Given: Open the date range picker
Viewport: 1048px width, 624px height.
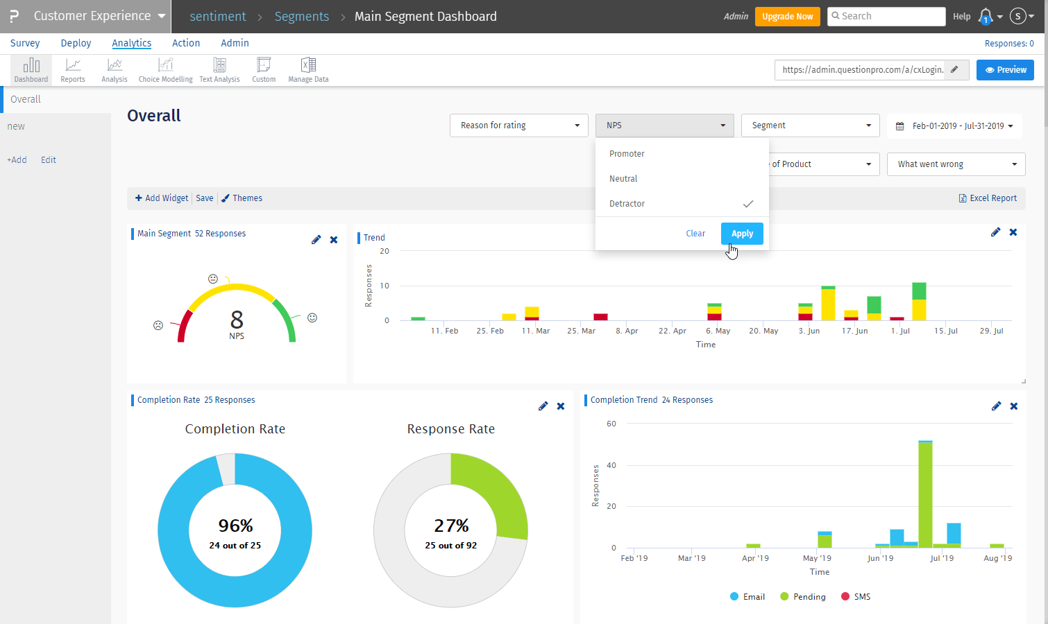Looking at the screenshot, I should point(954,126).
